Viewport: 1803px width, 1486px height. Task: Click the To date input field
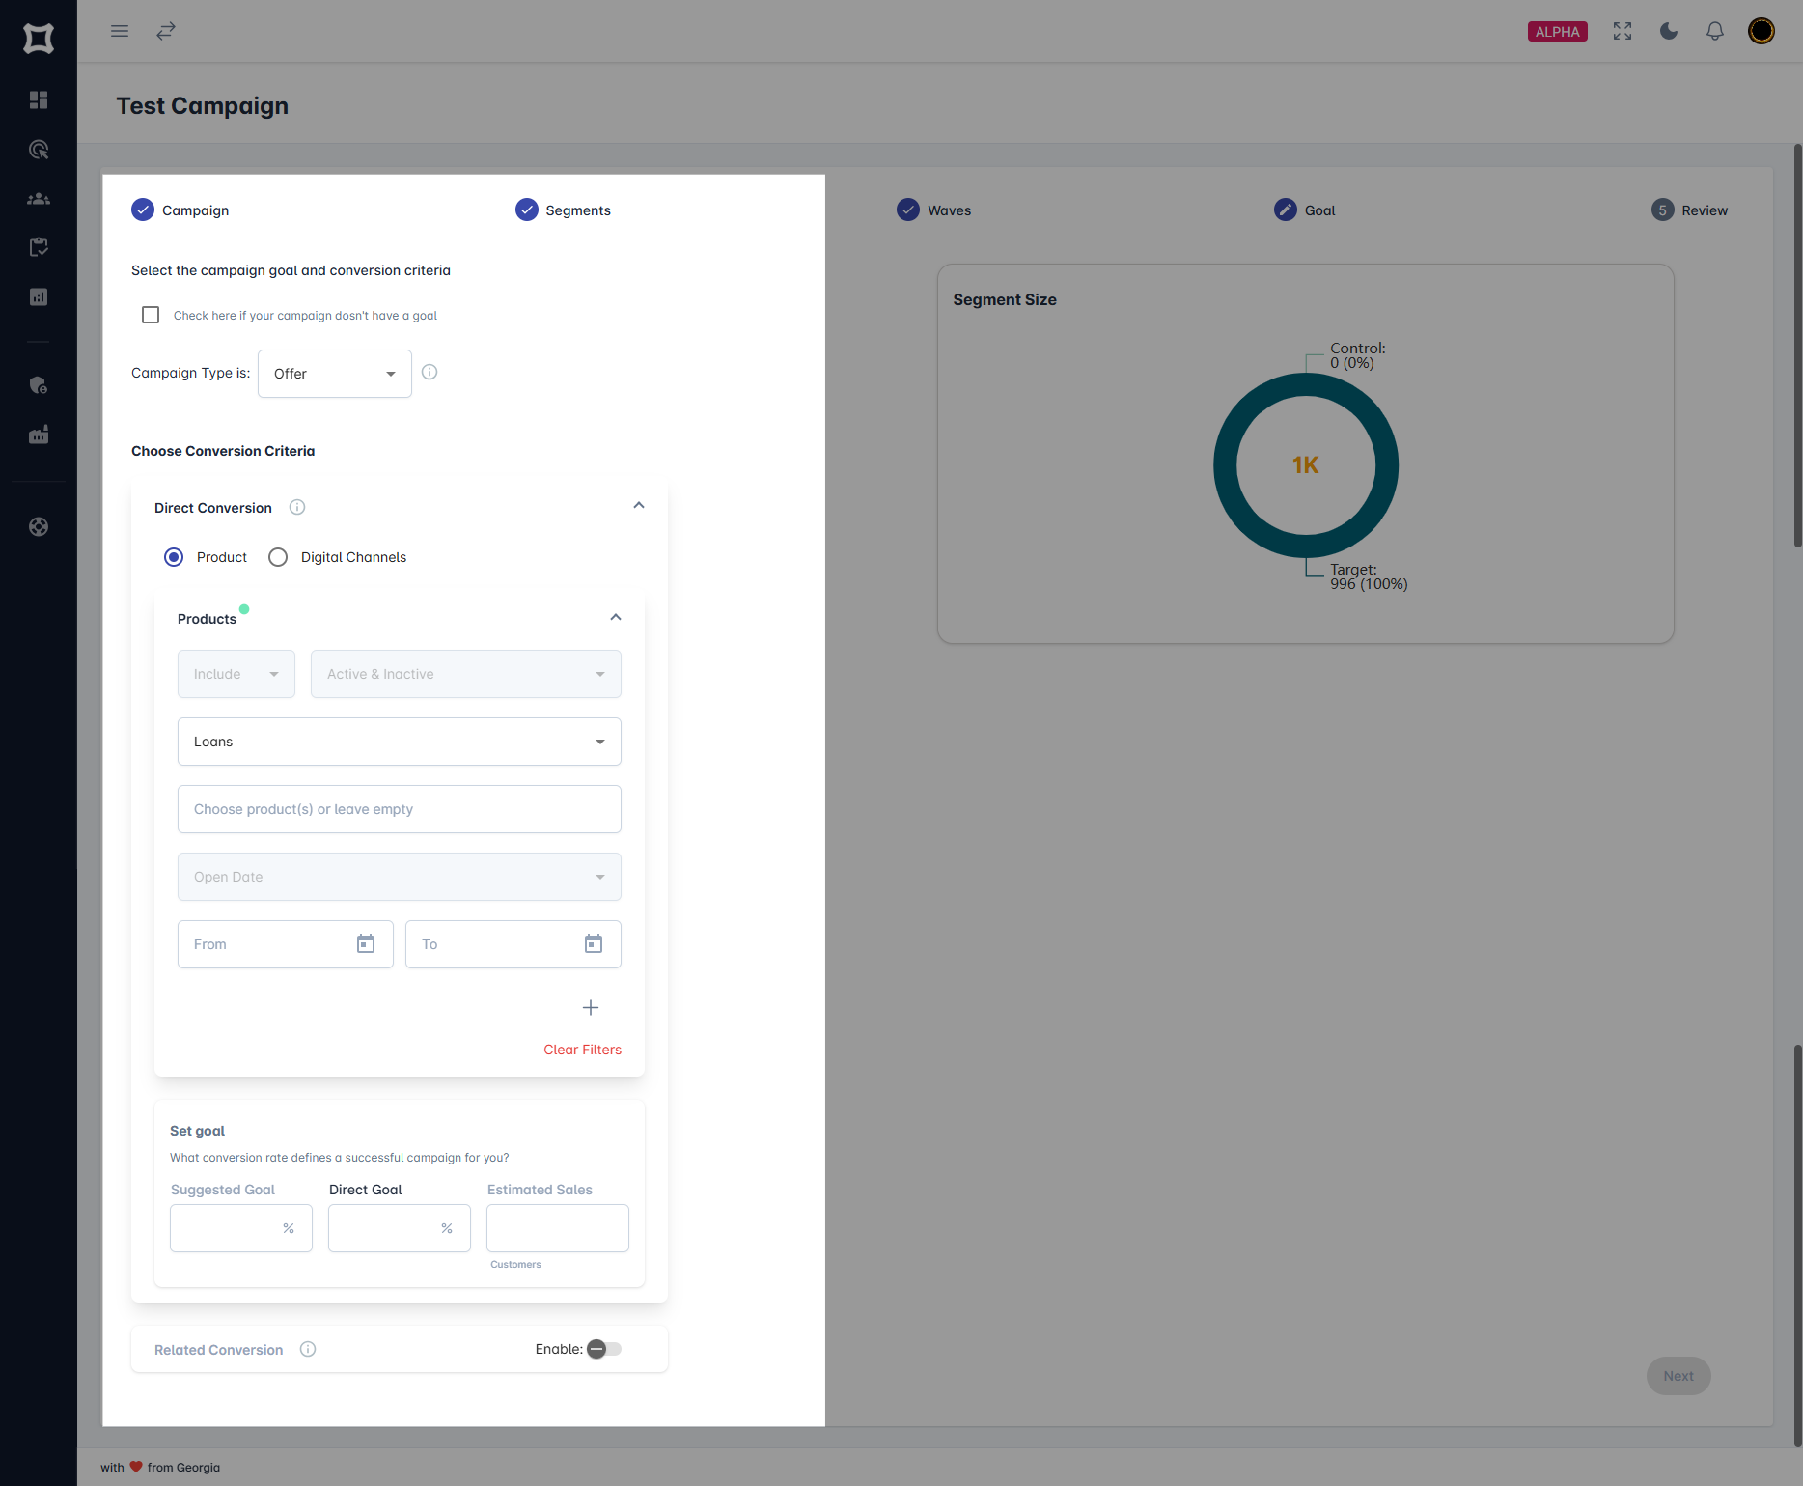pos(513,944)
